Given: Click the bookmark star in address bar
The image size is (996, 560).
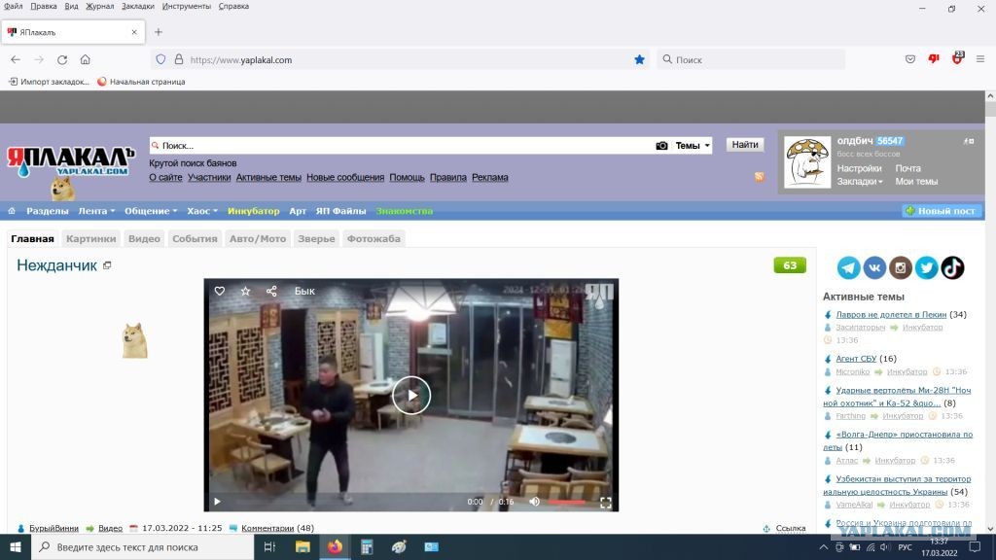Looking at the screenshot, I should point(639,59).
